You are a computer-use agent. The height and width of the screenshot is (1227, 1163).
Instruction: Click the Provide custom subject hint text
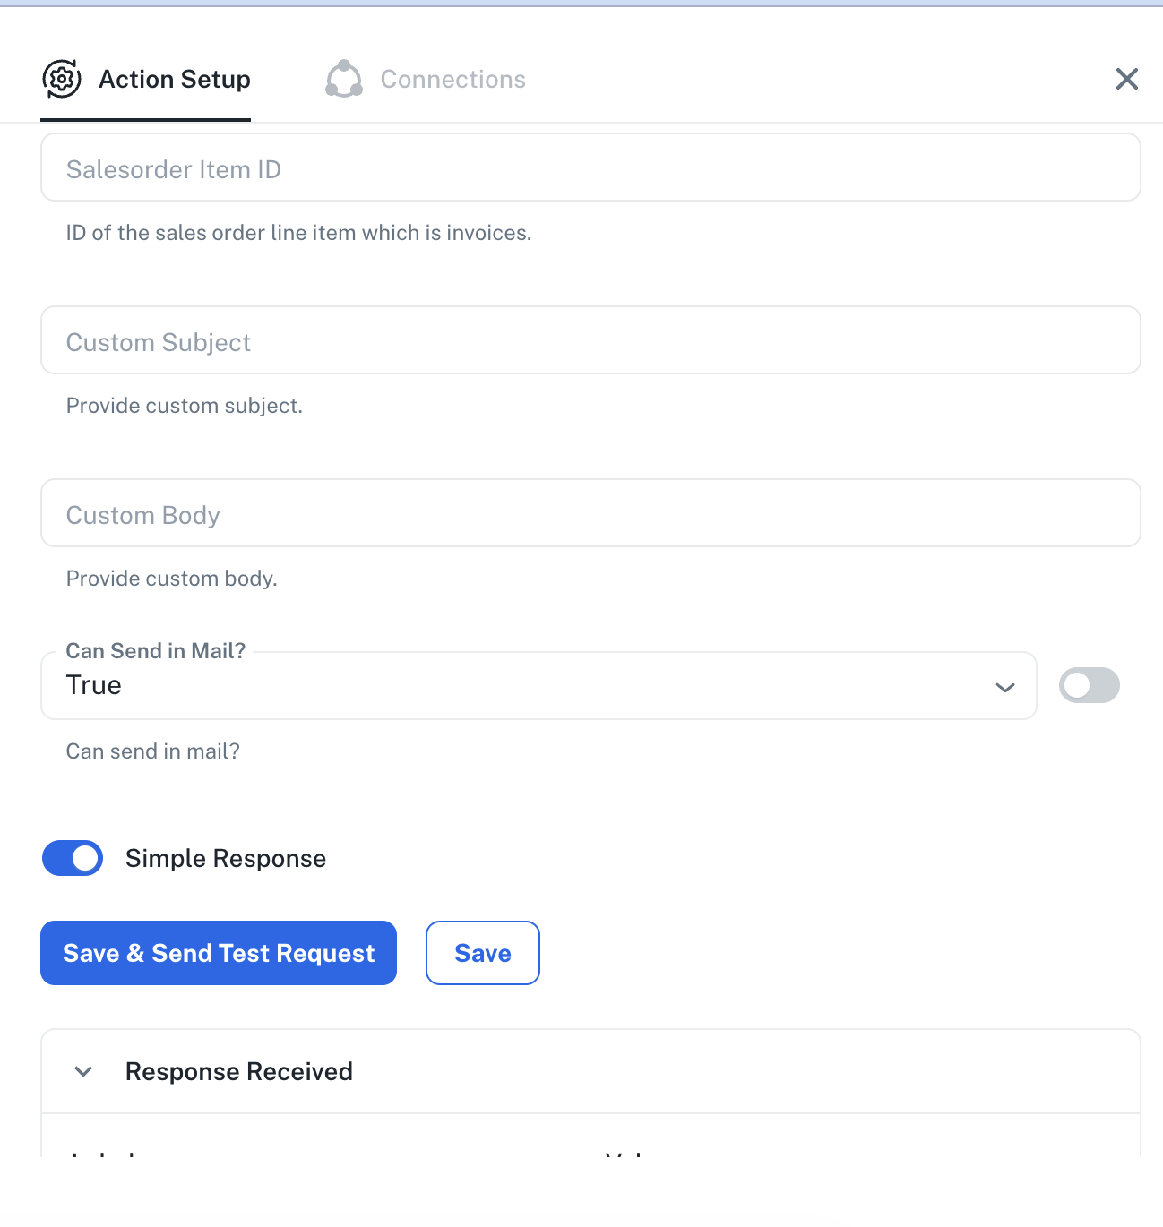(185, 406)
